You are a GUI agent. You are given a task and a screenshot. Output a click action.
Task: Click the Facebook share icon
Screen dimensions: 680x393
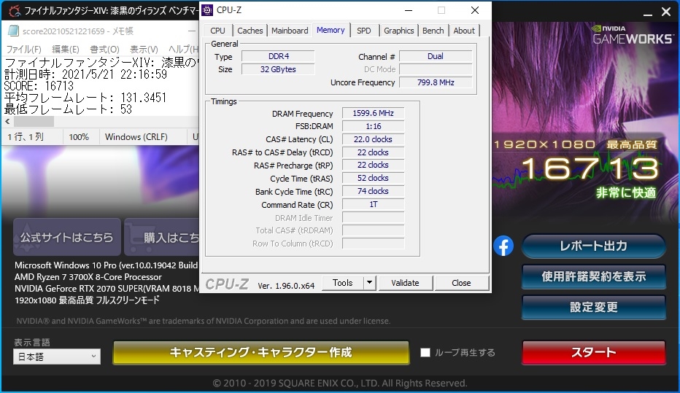(503, 246)
